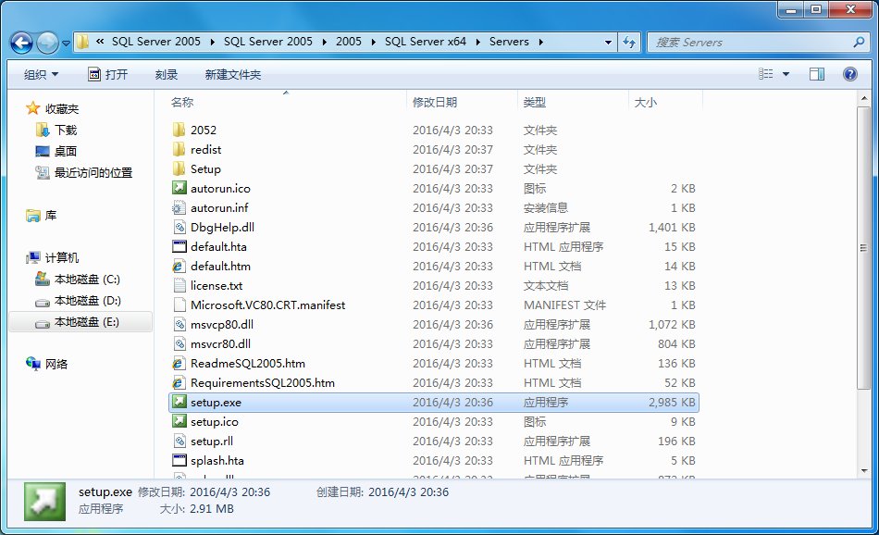Open the Setup folder icon
Screen dimensions: 879x535
click(x=179, y=168)
